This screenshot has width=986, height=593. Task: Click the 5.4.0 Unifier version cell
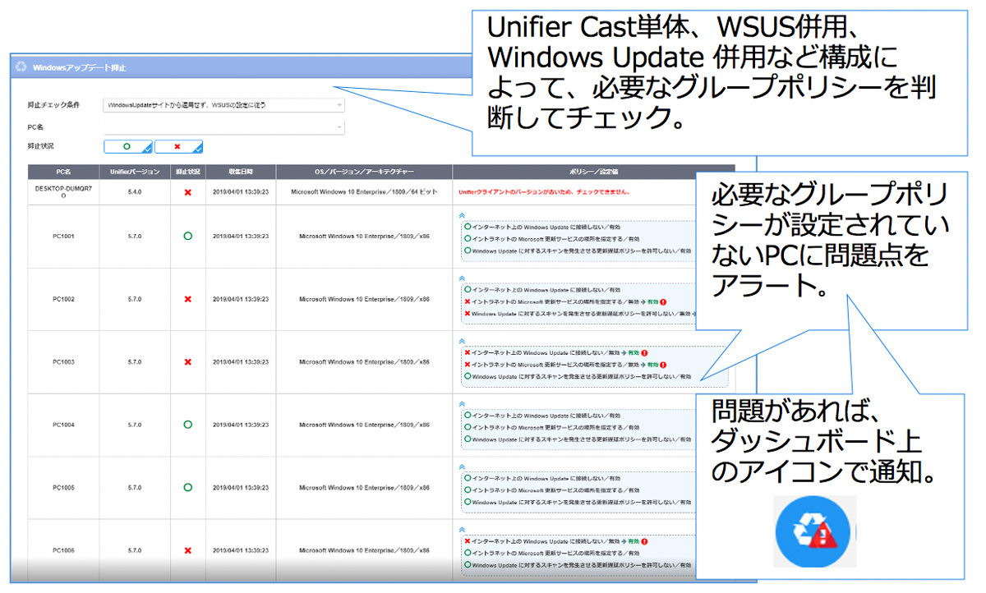(135, 192)
